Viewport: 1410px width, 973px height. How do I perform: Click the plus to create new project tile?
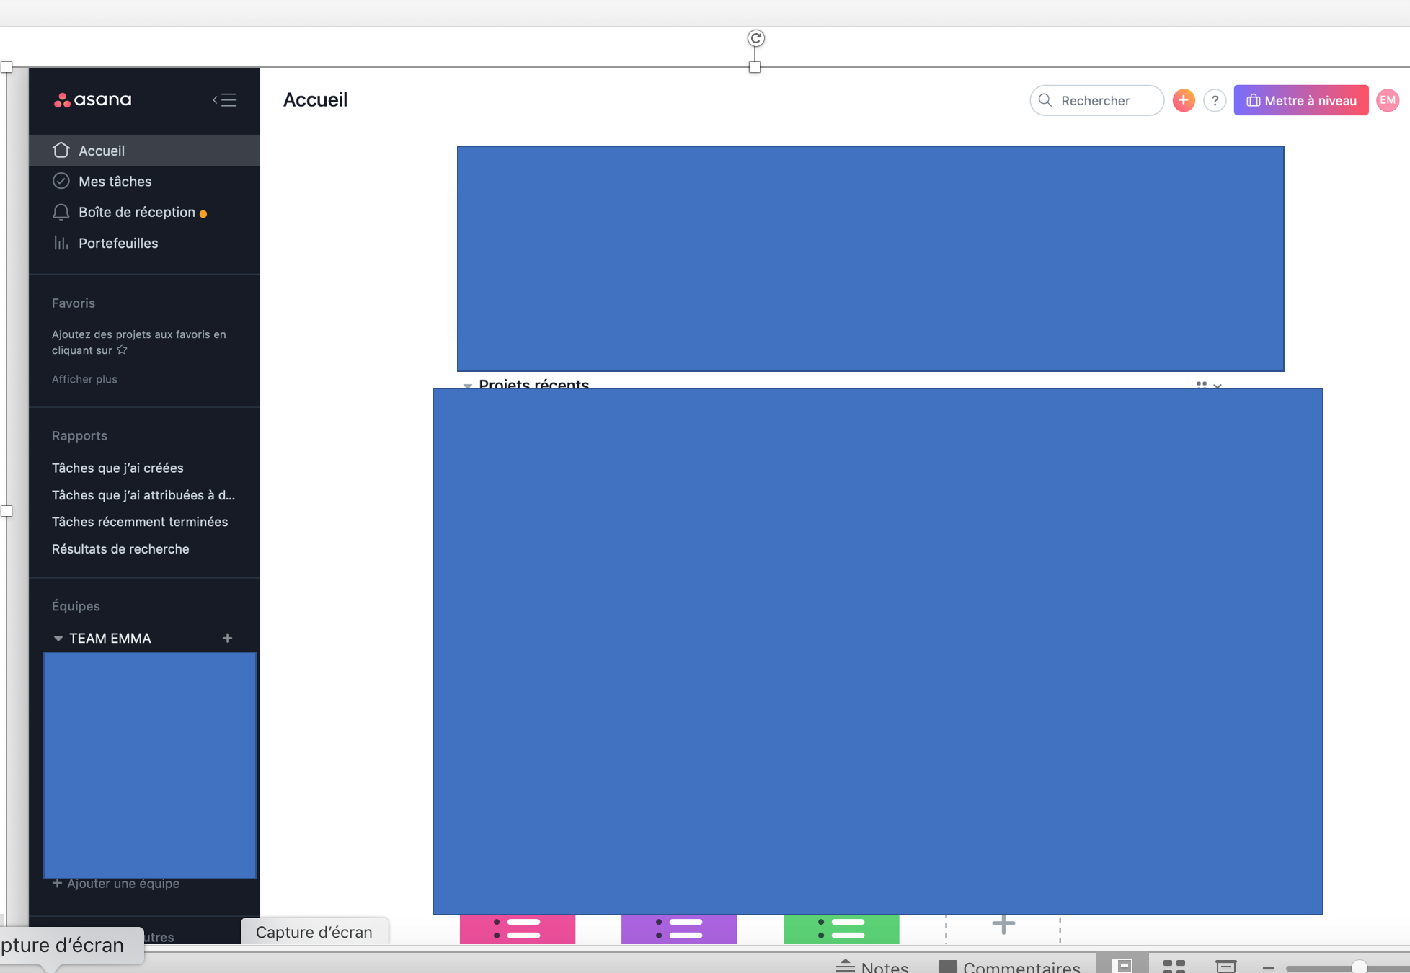tap(1003, 924)
